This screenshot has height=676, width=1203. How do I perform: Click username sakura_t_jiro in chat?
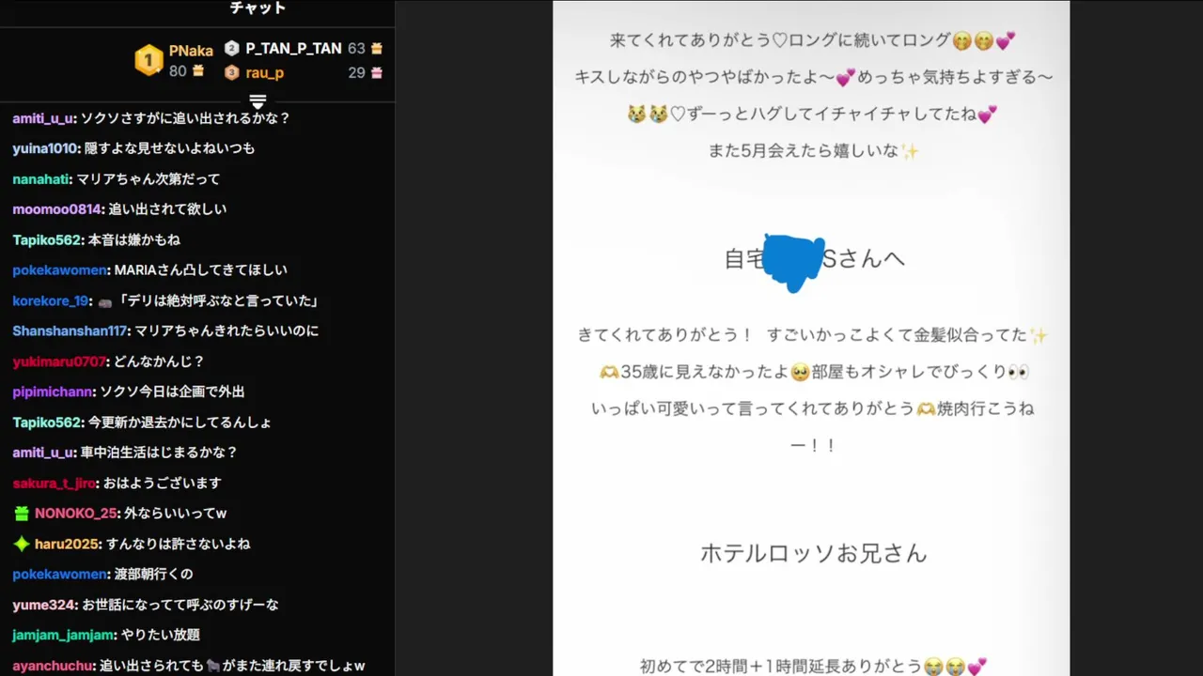(x=53, y=483)
